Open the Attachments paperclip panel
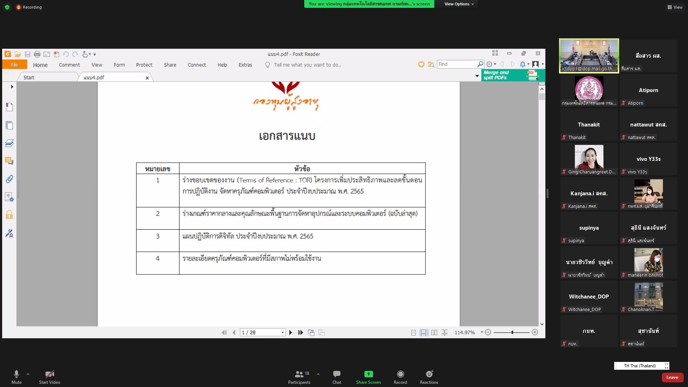This screenshot has height=387, width=688. 9,179
